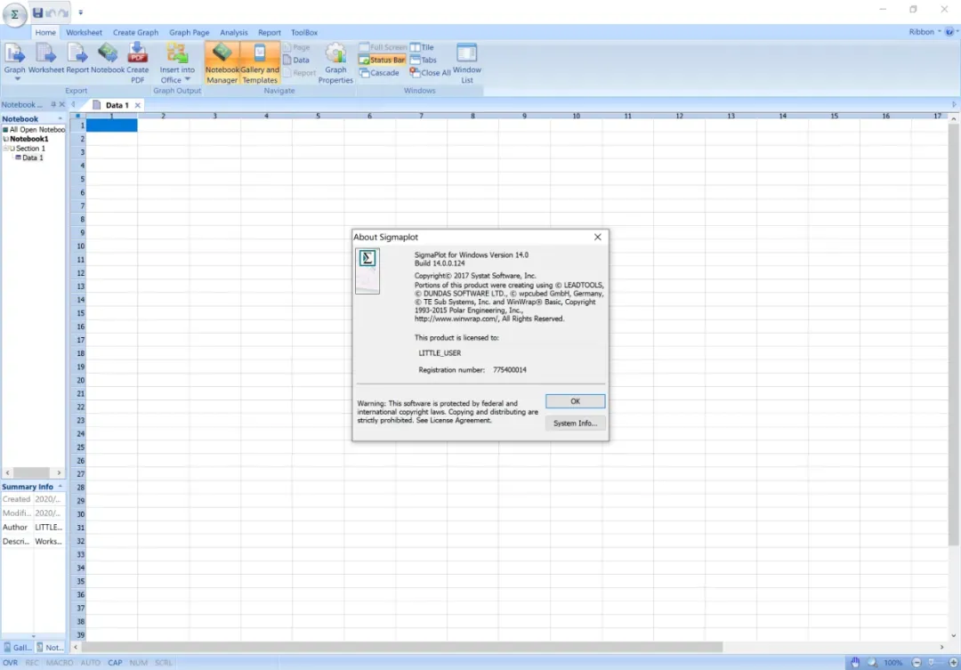
Task: Click the zoom out minus button
Action: point(917,663)
